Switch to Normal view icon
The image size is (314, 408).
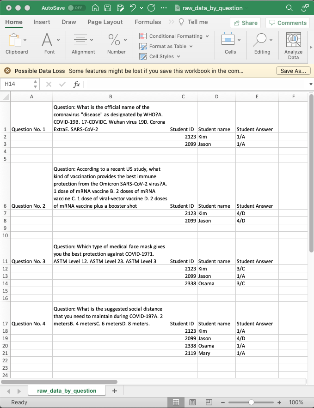tap(176, 402)
